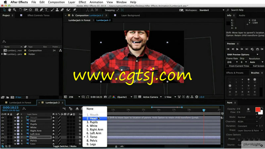Toggle Snapping checkbox

point(103,10)
